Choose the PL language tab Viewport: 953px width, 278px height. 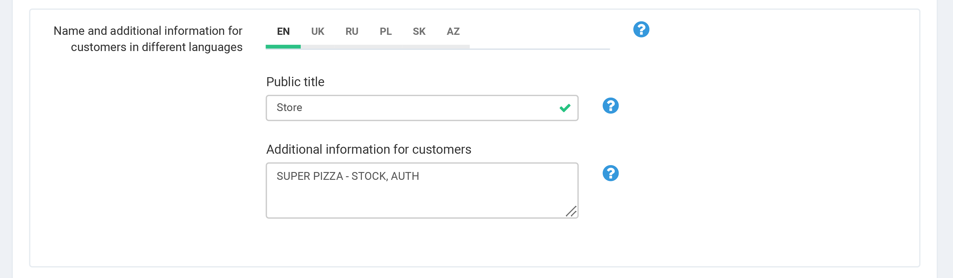pyautogui.click(x=385, y=32)
